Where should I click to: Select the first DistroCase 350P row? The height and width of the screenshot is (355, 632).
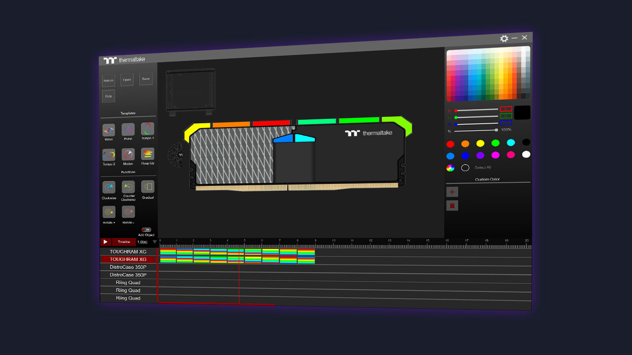coord(128,267)
